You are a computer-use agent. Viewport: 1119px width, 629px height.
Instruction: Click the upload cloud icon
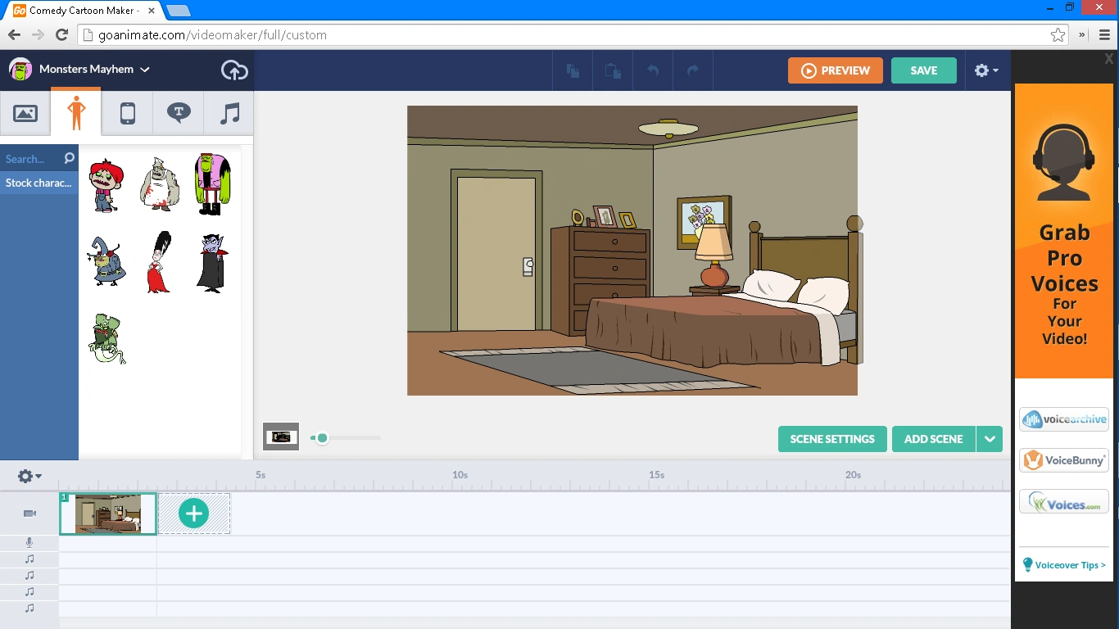[x=233, y=70]
